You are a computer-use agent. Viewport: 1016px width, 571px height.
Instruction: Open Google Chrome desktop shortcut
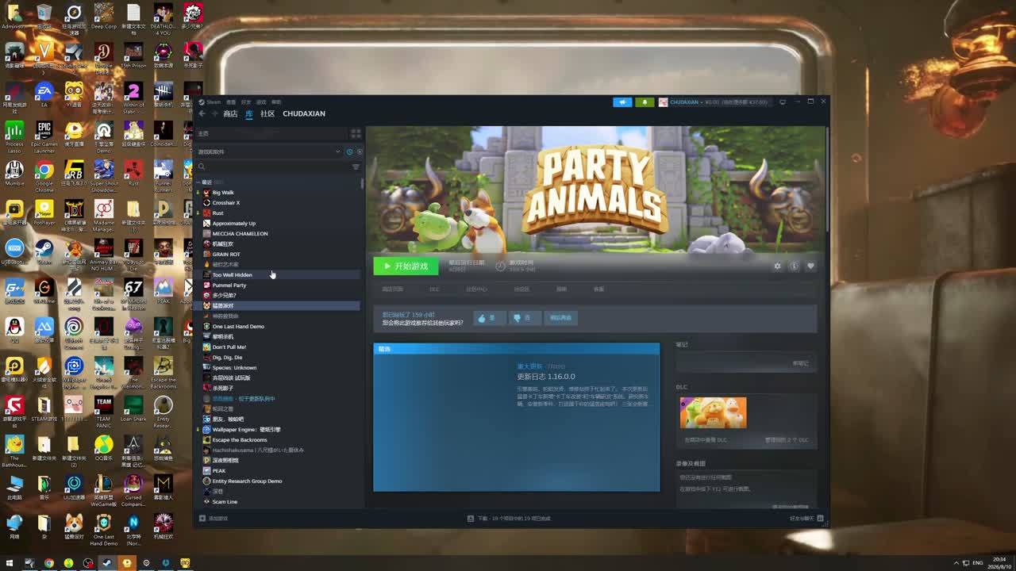[44, 174]
